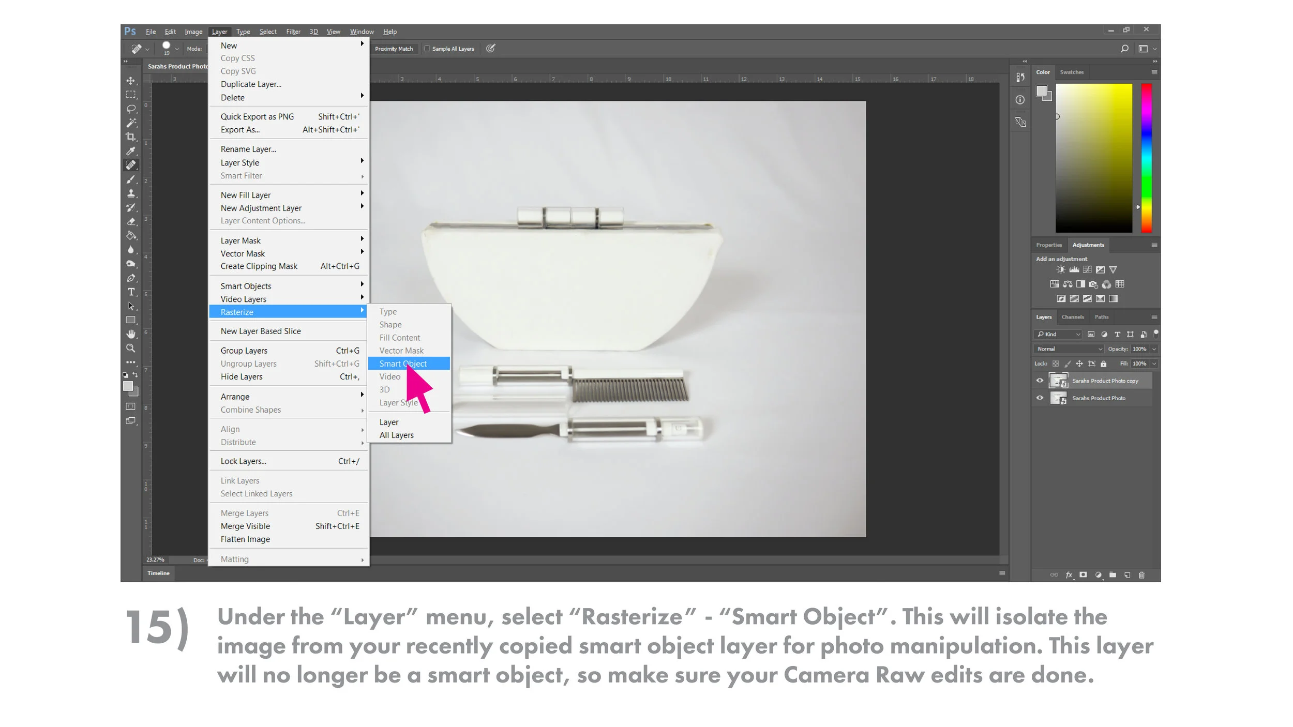1293x727 pixels.
Task: Click Flatten Image in Layer menu
Action: (x=289, y=539)
